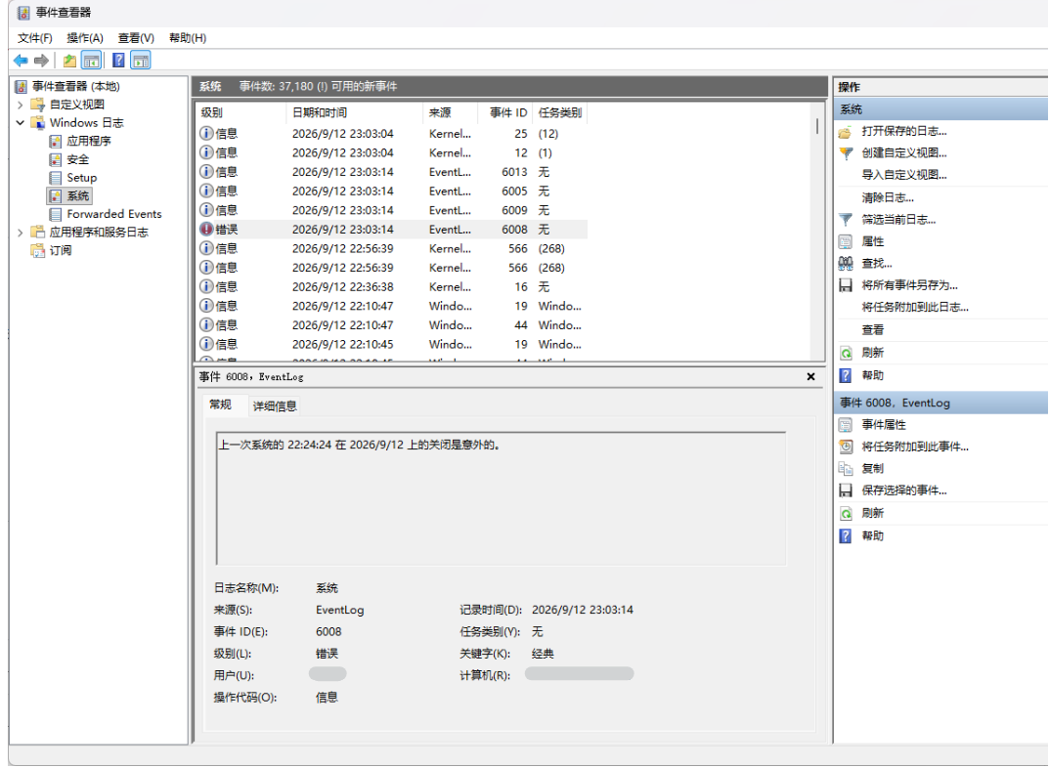Click the 打开保存的日志 folder icon
This screenshot has width=1049, height=767.
[x=846, y=132]
